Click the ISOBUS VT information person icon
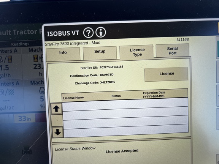This screenshot has height=164, width=219. click(x=101, y=32)
